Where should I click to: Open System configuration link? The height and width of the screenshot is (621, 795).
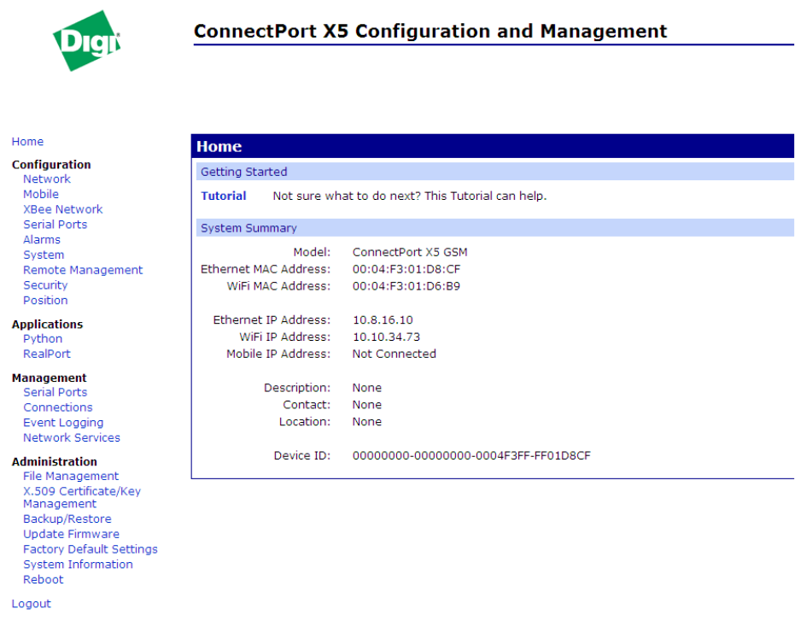click(44, 255)
